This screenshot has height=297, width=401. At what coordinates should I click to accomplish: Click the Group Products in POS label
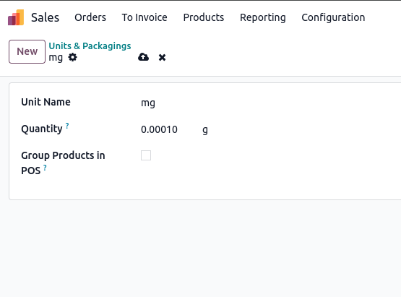coord(63,163)
